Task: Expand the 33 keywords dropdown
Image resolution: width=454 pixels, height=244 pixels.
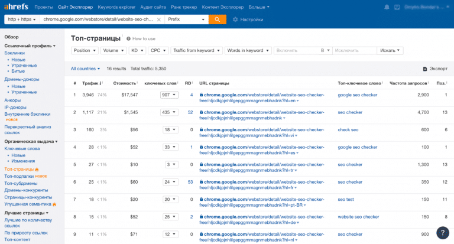Action: [170, 147]
